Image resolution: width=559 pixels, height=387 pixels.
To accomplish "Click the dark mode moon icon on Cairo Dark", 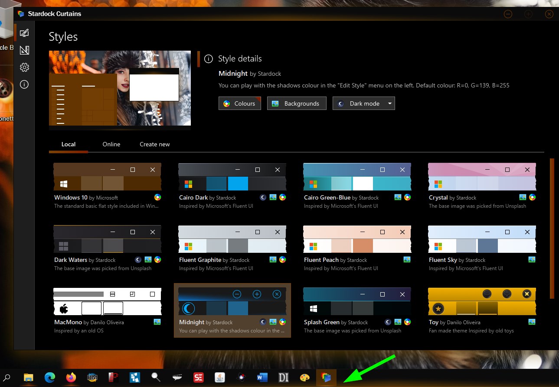I will [263, 197].
